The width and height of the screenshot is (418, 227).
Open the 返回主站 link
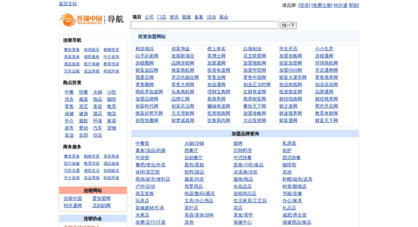click(x=68, y=4)
